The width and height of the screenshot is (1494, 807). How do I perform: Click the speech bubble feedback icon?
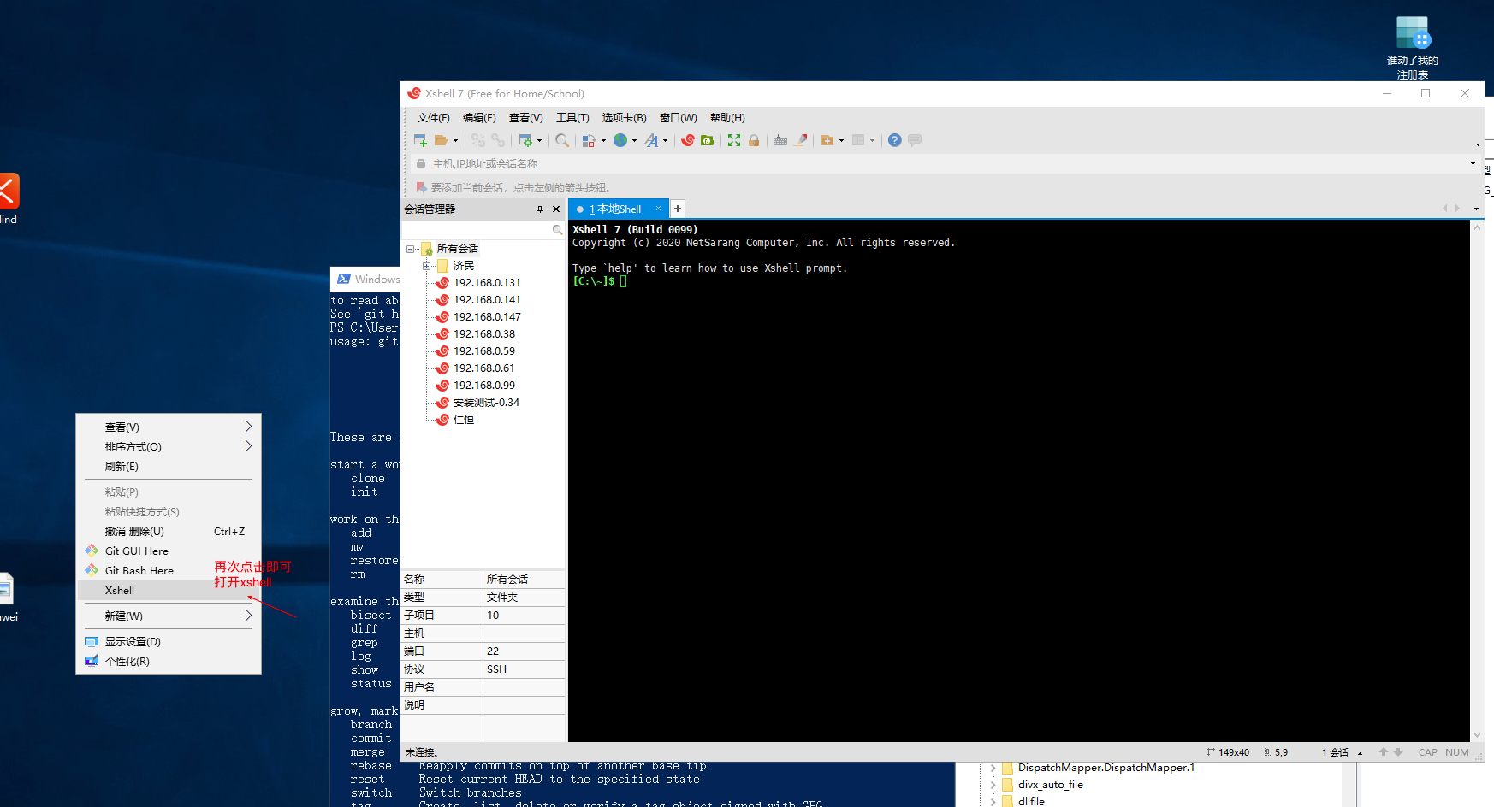[x=915, y=140]
